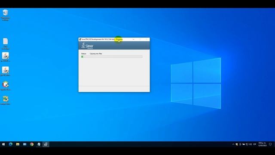
Task: Open the notification center icon
Action: 270,144
